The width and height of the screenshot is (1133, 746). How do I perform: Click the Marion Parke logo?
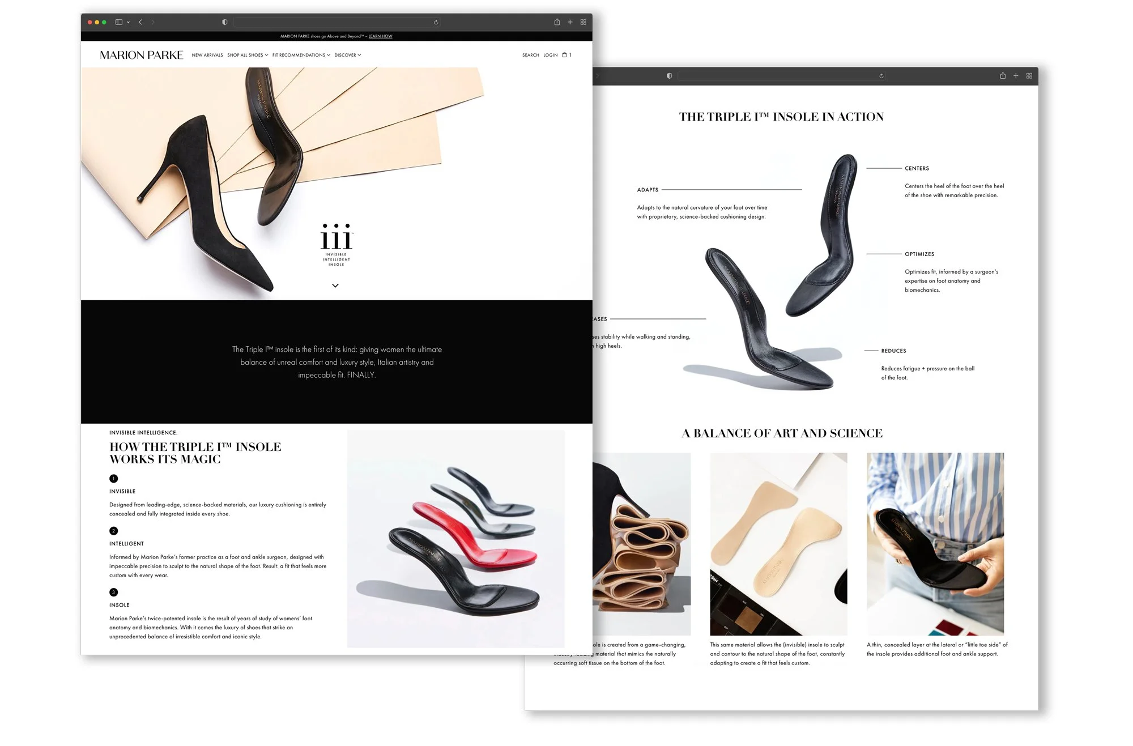(x=142, y=55)
